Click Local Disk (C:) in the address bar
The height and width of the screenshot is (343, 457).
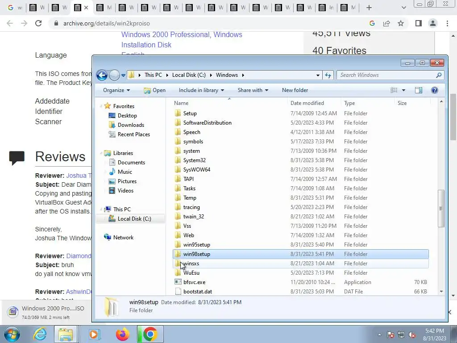pyautogui.click(x=189, y=75)
